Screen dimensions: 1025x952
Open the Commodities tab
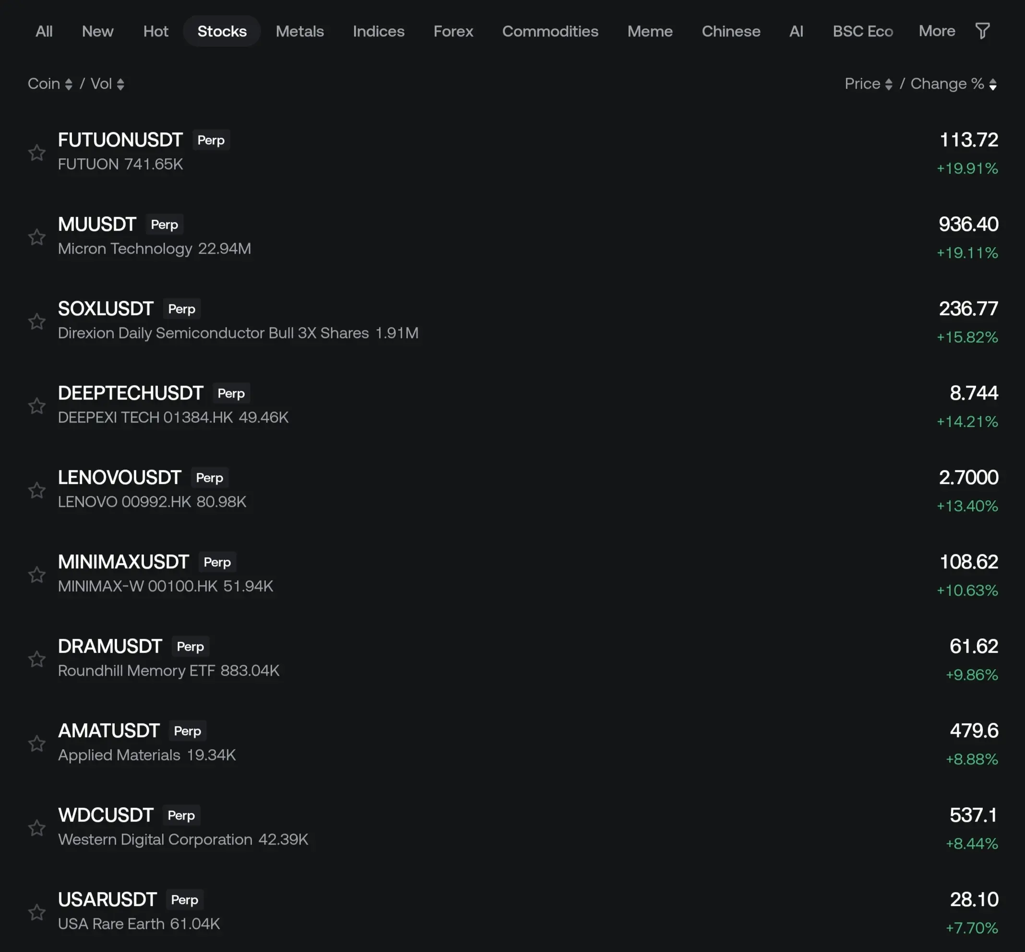point(550,31)
